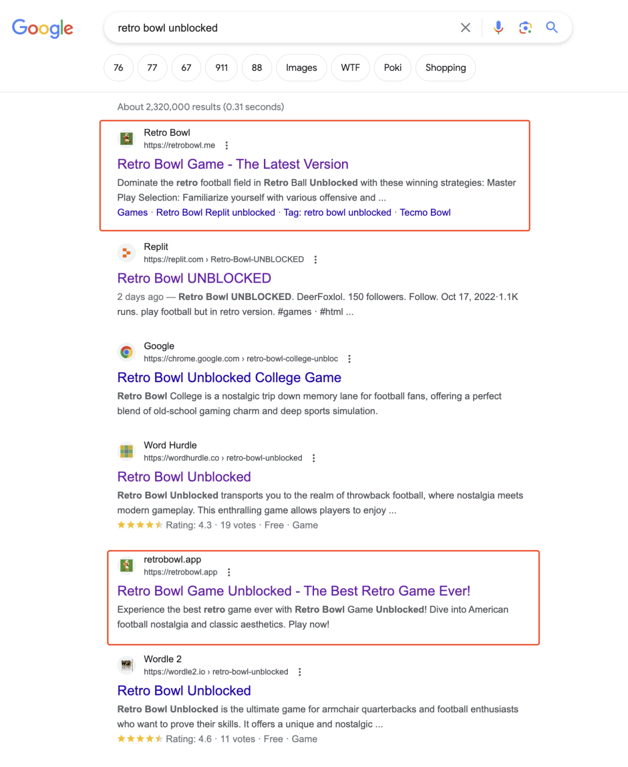Open more options for Word Hurdle result
The height and width of the screenshot is (767, 628).
pyautogui.click(x=314, y=458)
